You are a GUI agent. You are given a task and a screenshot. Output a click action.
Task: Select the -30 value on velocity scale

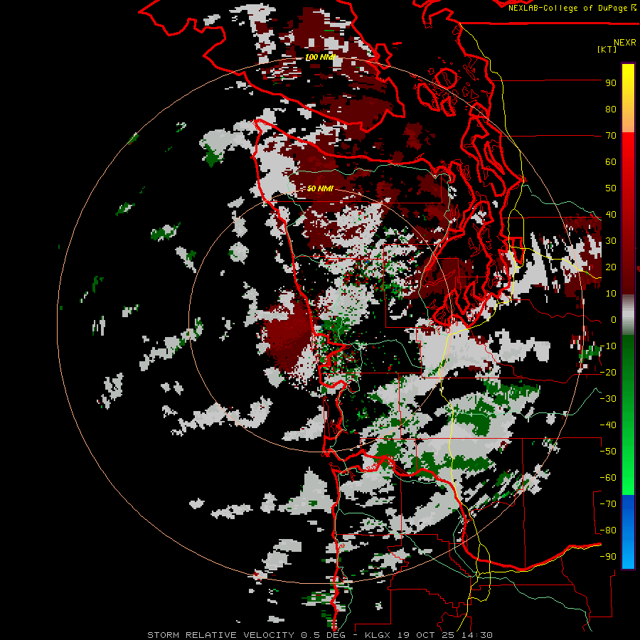click(608, 399)
